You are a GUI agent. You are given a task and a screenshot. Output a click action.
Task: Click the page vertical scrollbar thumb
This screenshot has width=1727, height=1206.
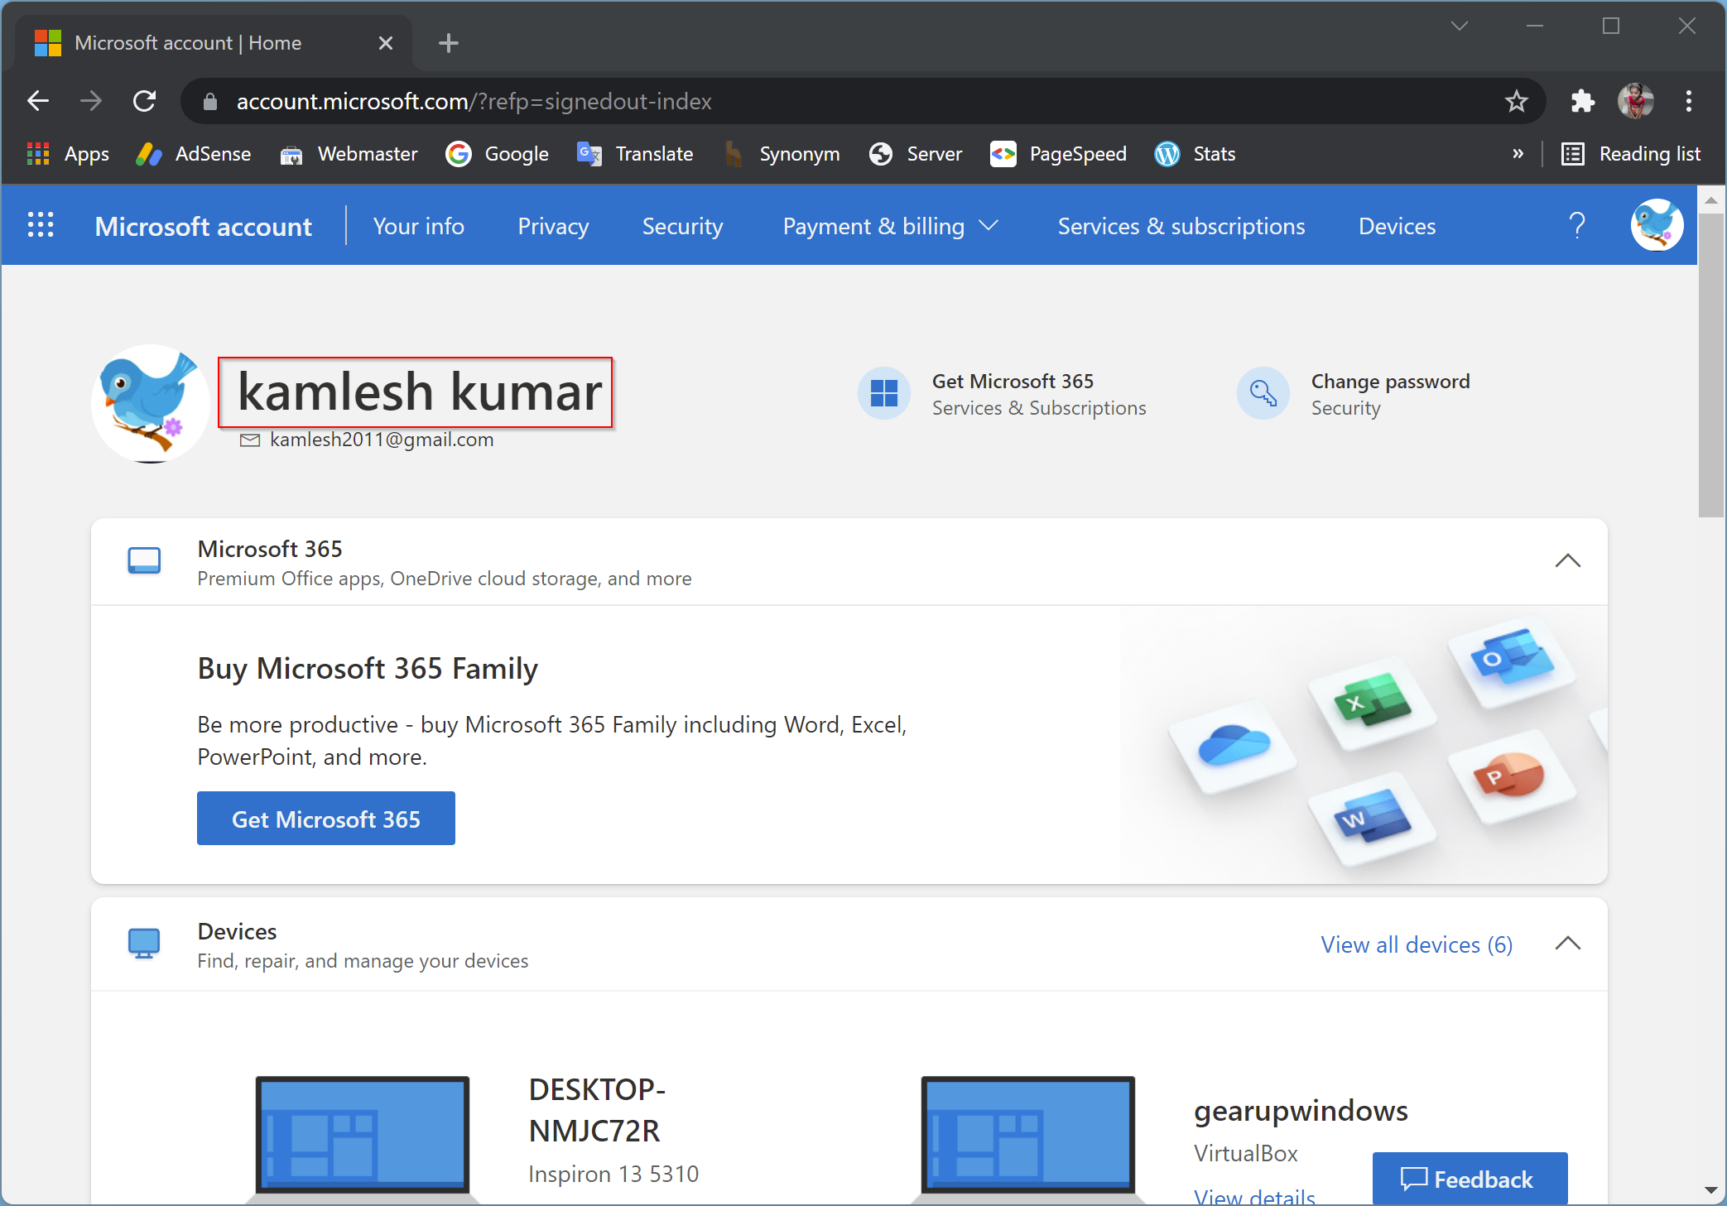(1710, 364)
